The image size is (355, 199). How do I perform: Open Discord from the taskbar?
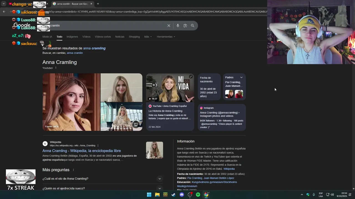[182, 195]
